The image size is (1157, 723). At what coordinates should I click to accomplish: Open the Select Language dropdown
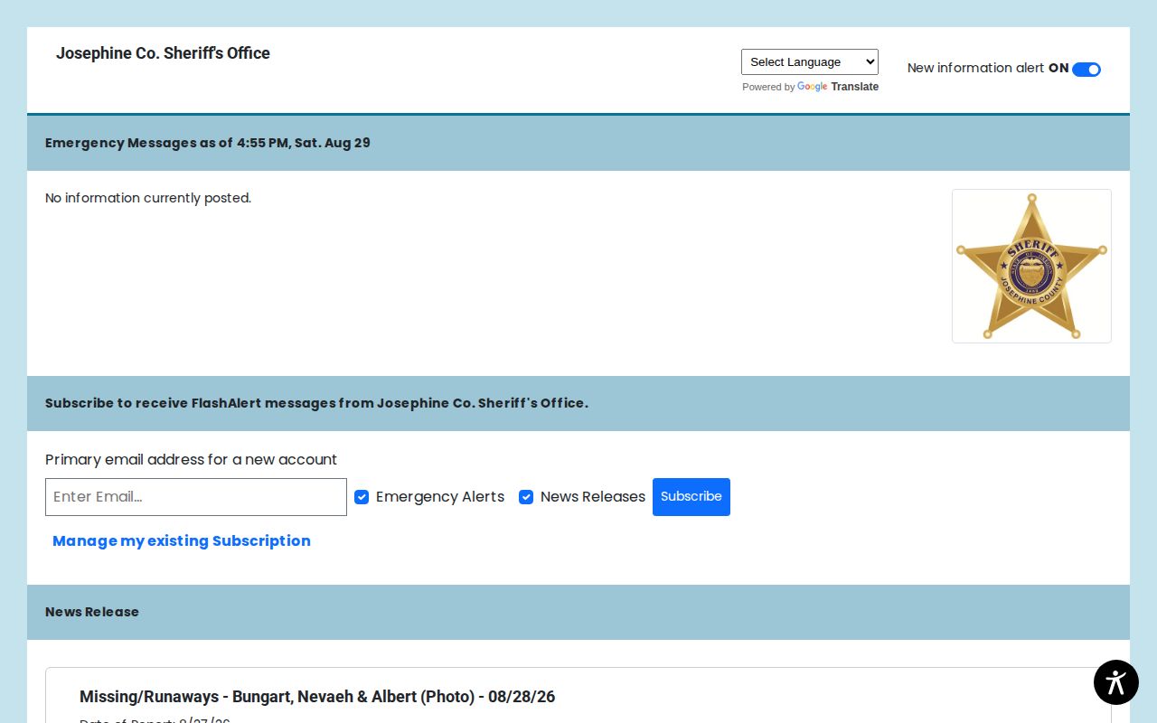tap(810, 61)
